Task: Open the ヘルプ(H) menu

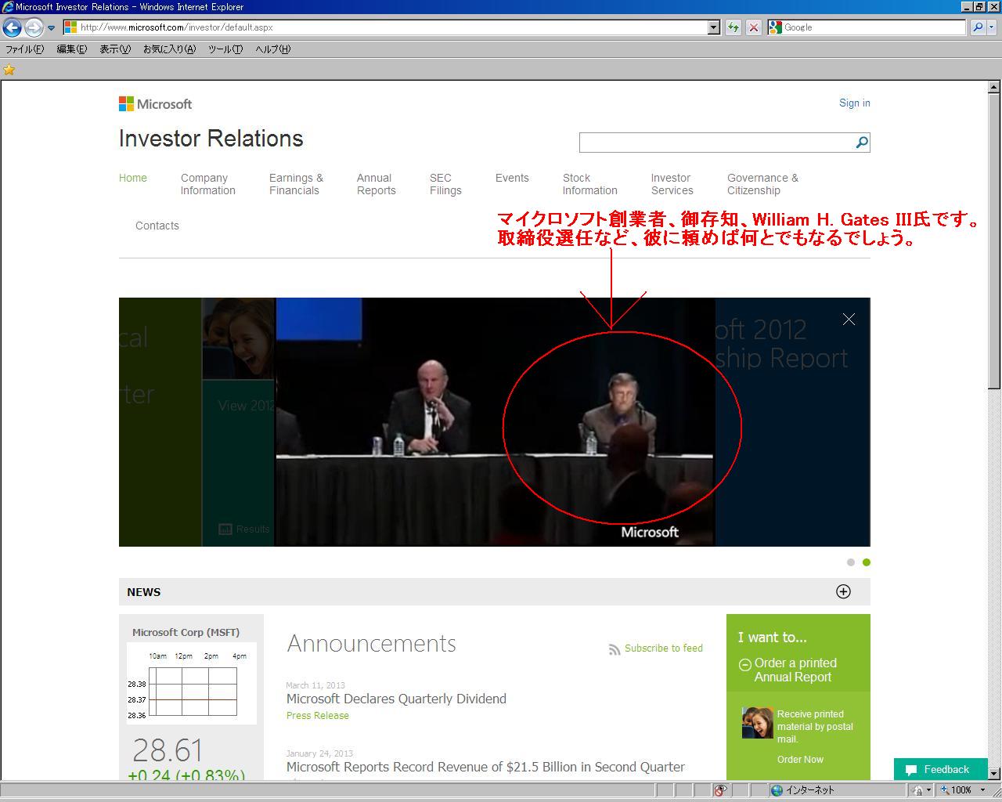Action: 272,49
